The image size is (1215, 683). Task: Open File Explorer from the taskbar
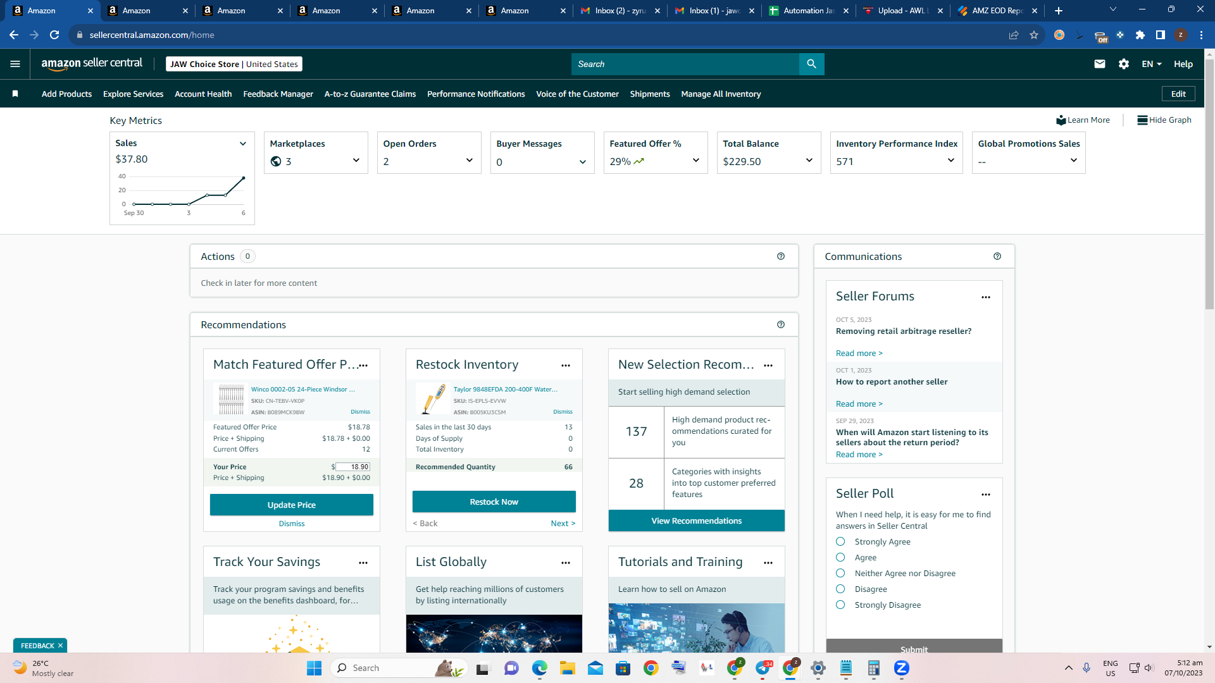567,668
